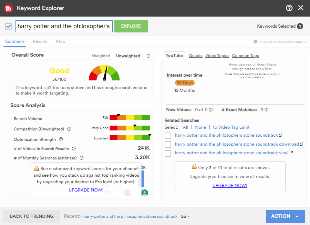The height and width of the screenshot is (225, 310).
Task: Switch to Video Topics tab
Action: click(217, 56)
